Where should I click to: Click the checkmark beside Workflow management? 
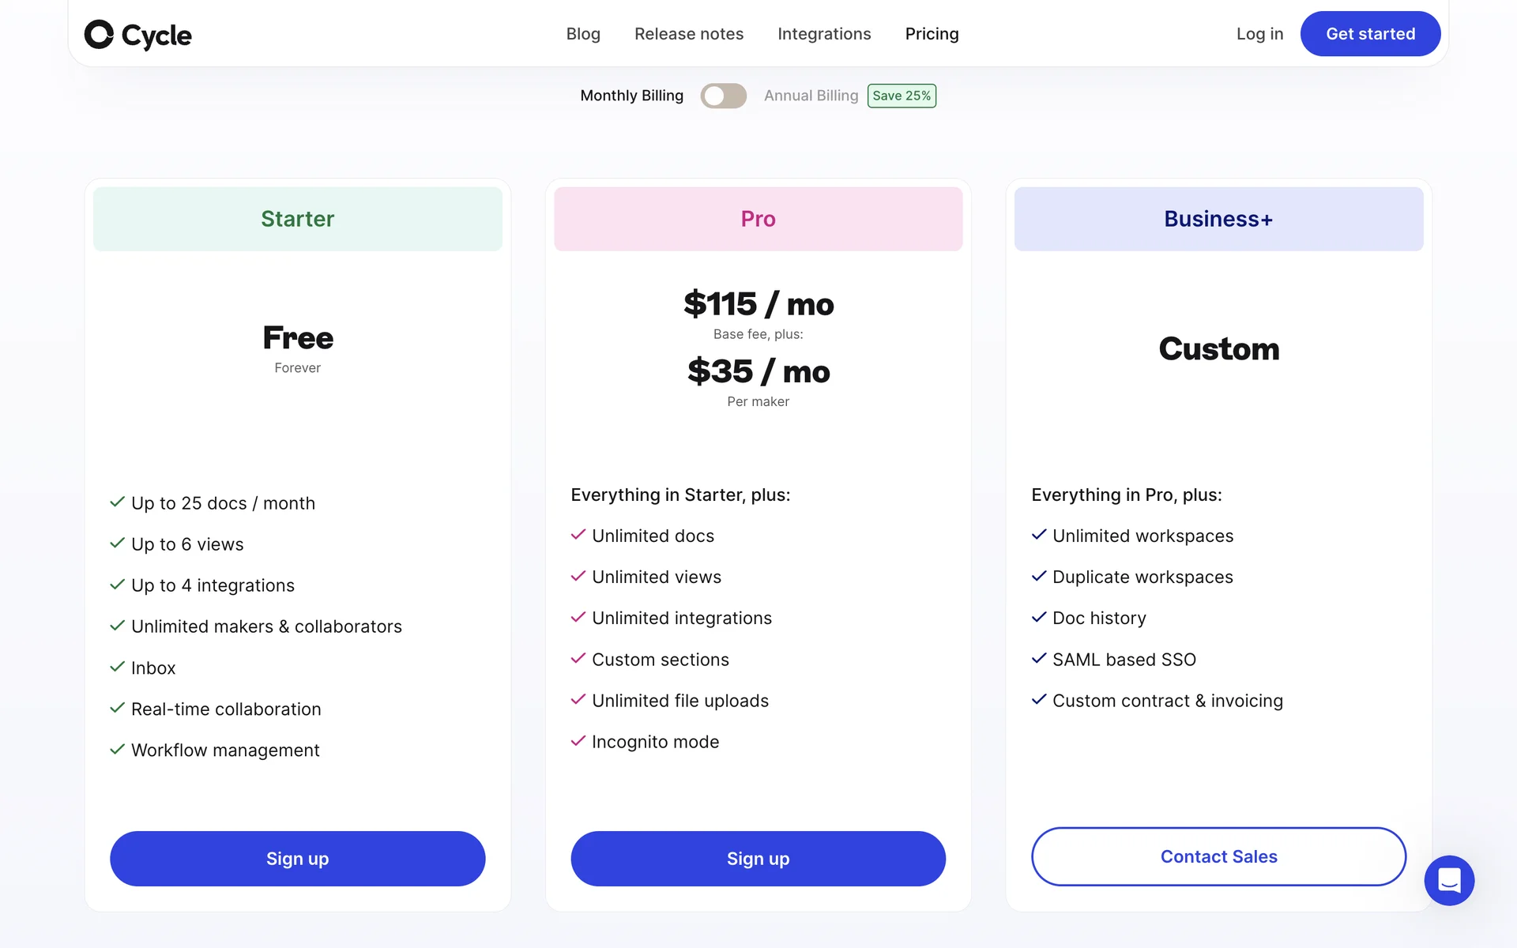tap(118, 749)
